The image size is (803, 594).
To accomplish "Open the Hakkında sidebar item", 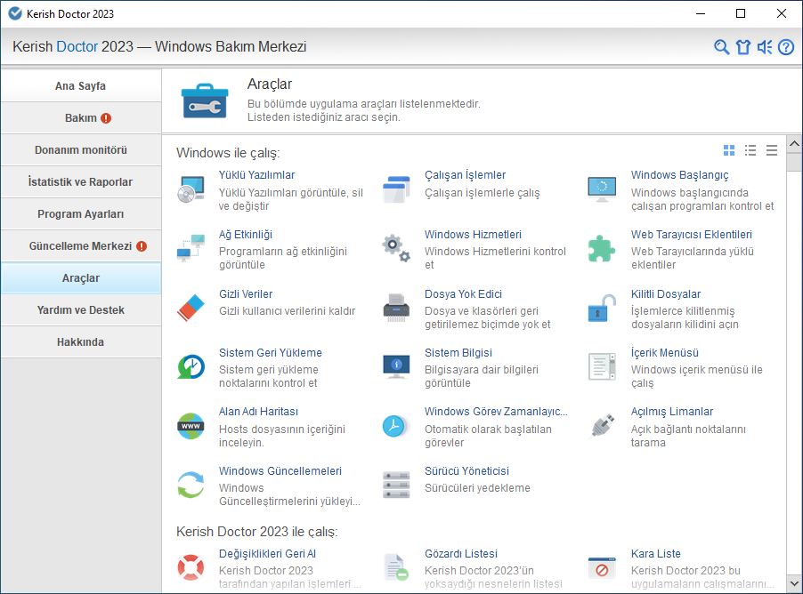I will point(81,342).
